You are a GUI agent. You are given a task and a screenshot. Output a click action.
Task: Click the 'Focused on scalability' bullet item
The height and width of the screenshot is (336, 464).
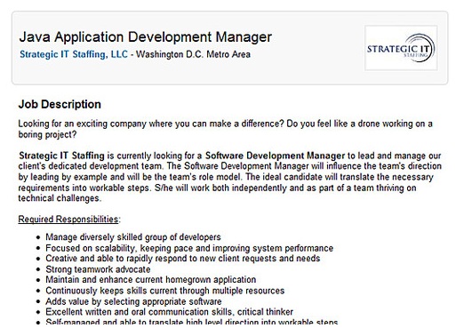tap(189, 248)
